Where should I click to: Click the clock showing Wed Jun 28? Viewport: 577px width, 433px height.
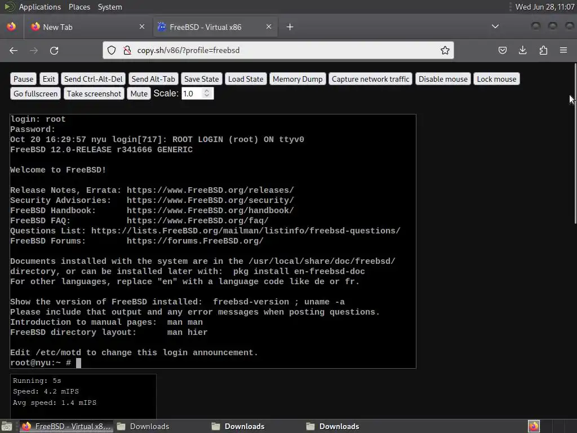pos(545,7)
